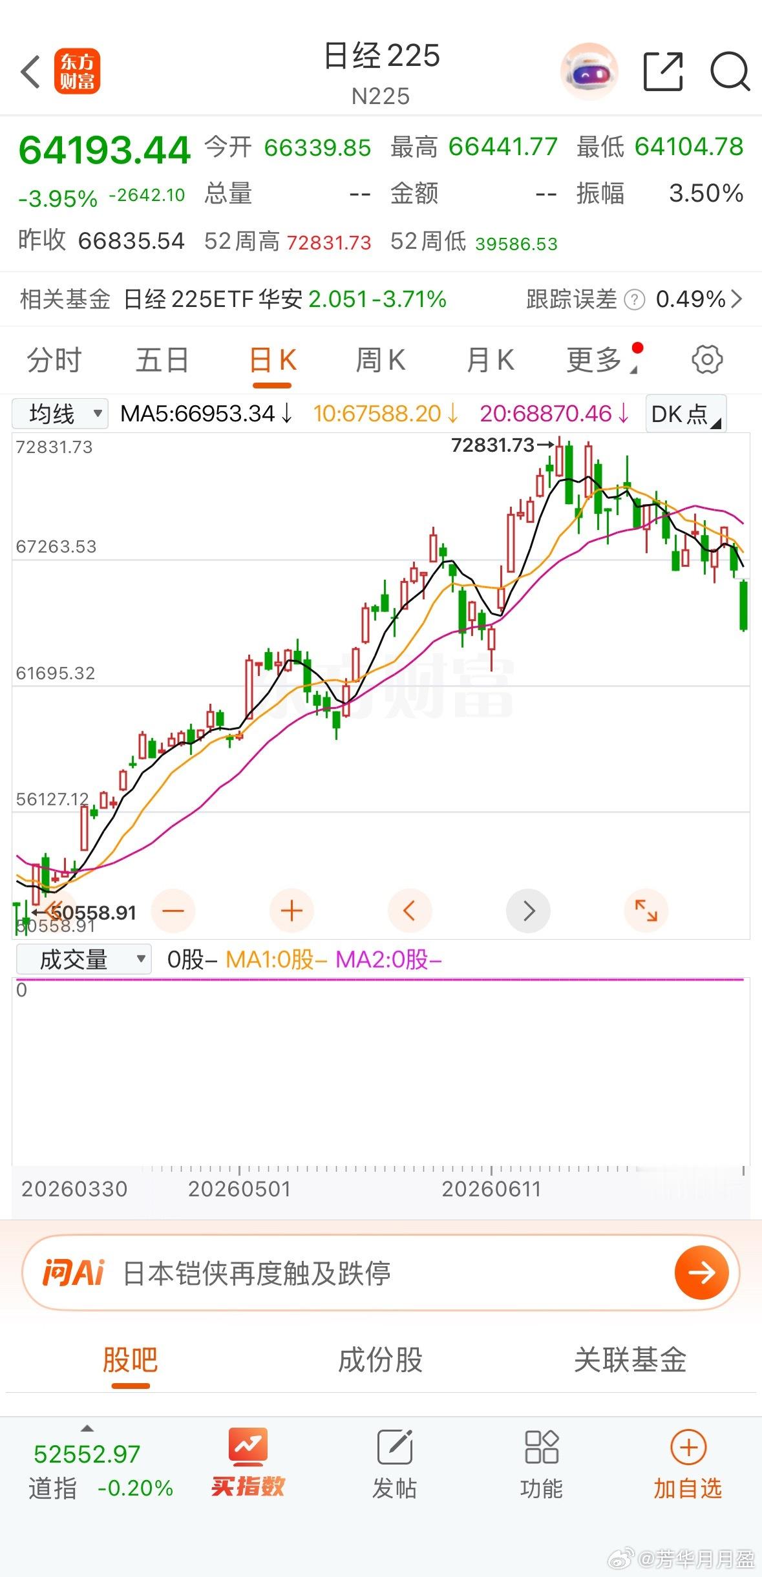The width and height of the screenshot is (762, 1577).
Task: Submit 问AI query with orange arrow
Action: click(x=701, y=1273)
